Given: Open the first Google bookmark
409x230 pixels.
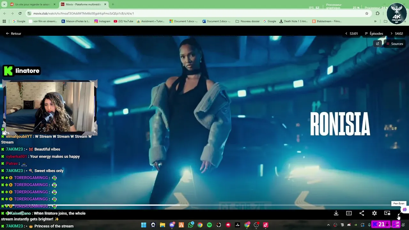Looking at the screenshot, I should tap(19, 21).
